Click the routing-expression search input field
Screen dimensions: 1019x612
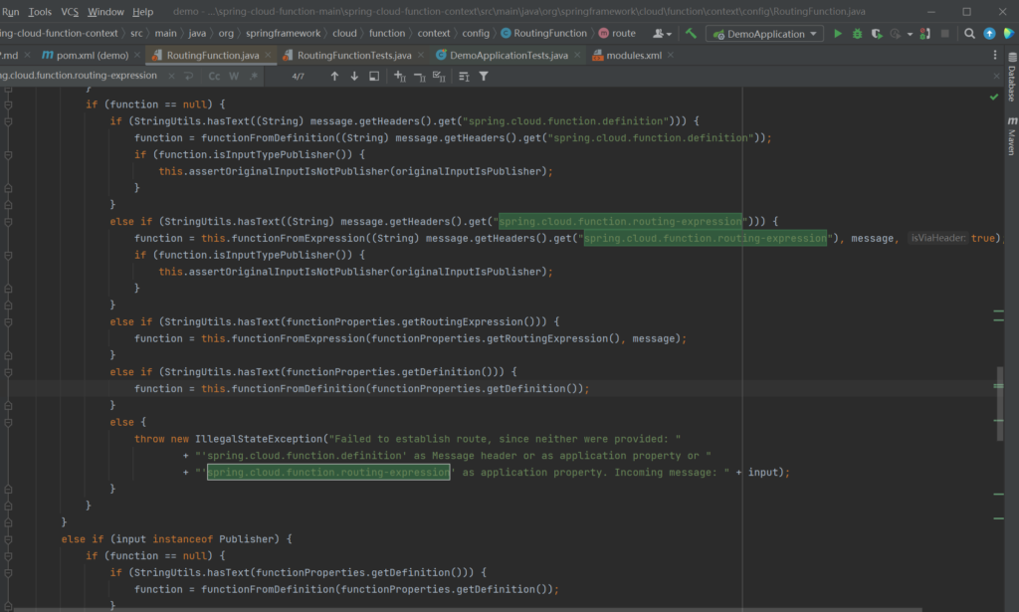[80, 76]
